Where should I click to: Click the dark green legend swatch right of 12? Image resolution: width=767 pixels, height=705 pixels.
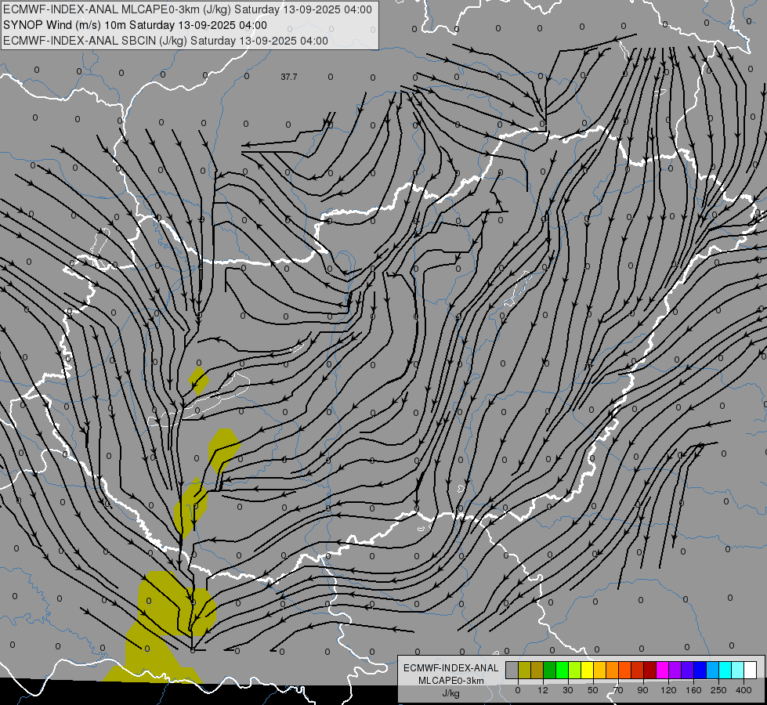click(550, 670)
